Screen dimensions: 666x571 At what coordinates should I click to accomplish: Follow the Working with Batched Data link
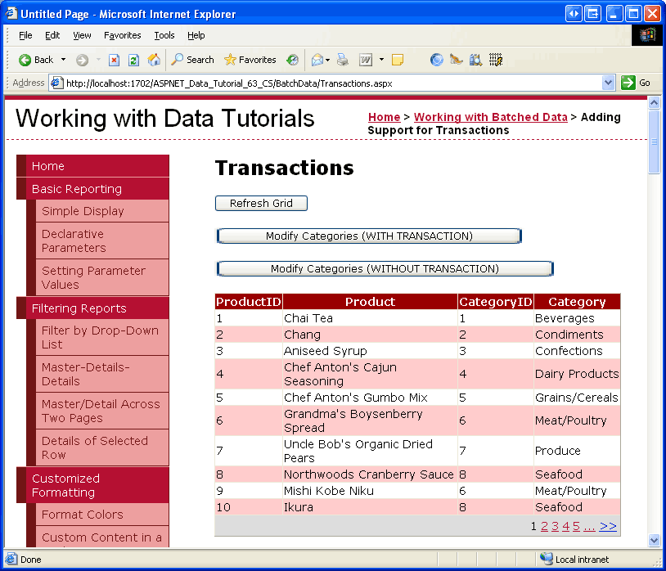[x=490, y=117]
